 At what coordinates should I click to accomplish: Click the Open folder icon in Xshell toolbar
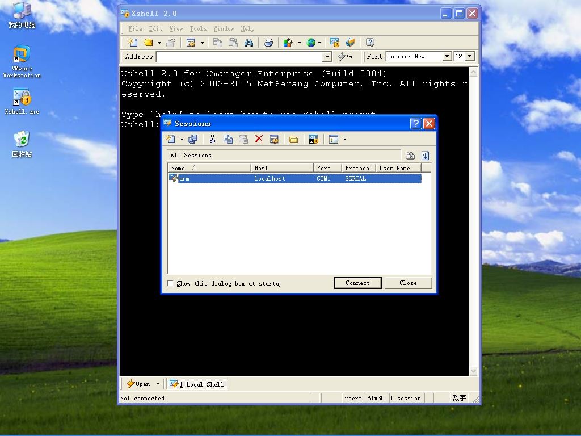(149, 43)
